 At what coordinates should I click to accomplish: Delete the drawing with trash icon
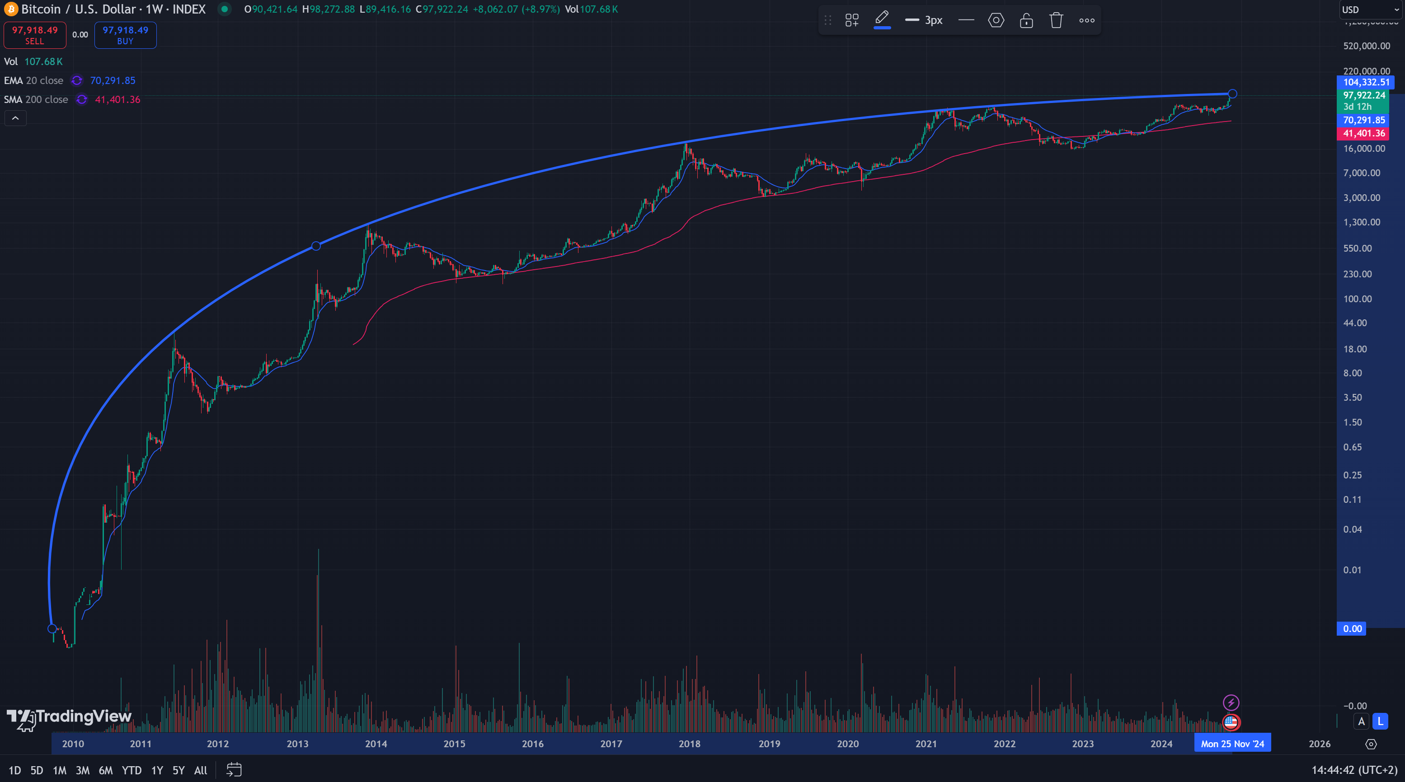pyautogui.click(x=1057, y=20)
